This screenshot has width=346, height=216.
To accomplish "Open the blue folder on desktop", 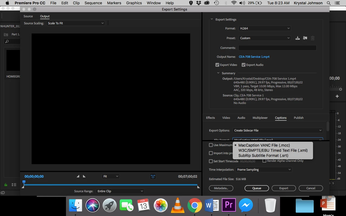I will 305,206.
